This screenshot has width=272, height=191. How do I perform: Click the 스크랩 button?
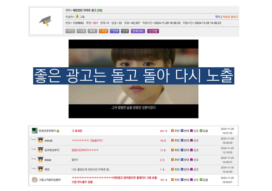point(153,31)
